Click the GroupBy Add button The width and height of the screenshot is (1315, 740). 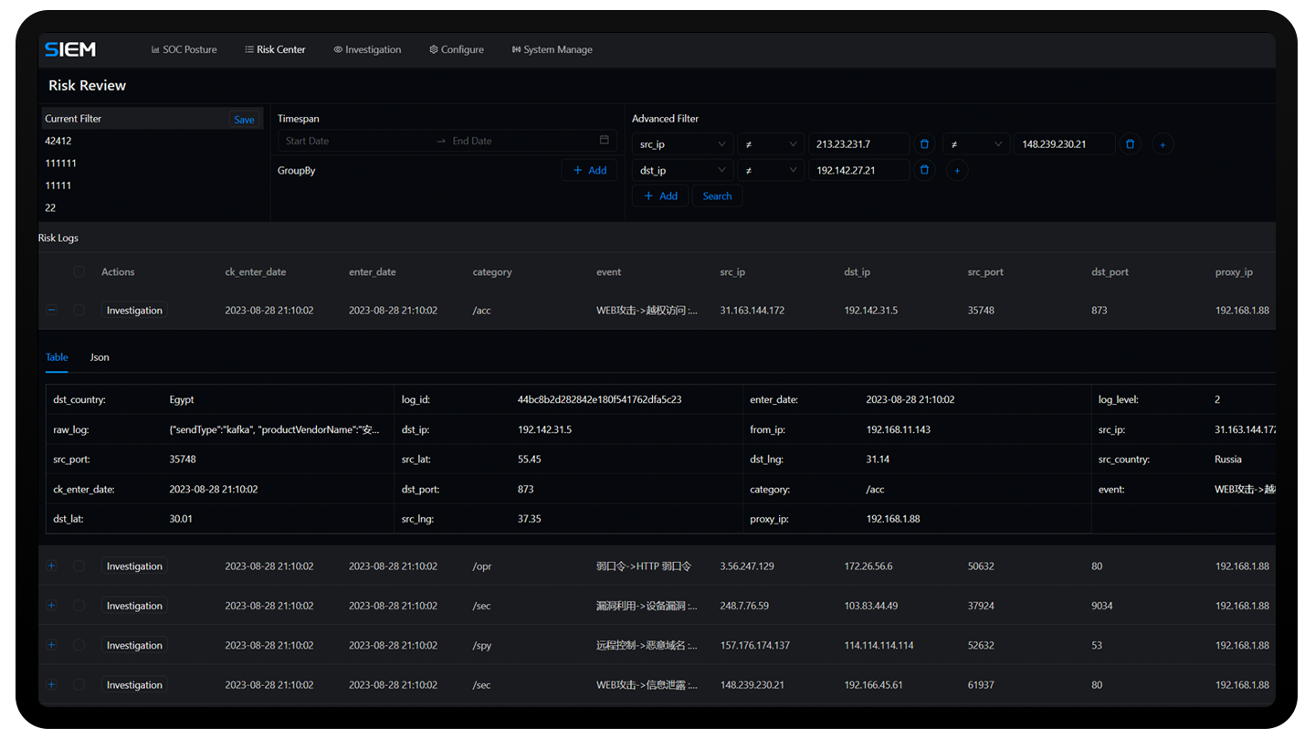(589, 170)
